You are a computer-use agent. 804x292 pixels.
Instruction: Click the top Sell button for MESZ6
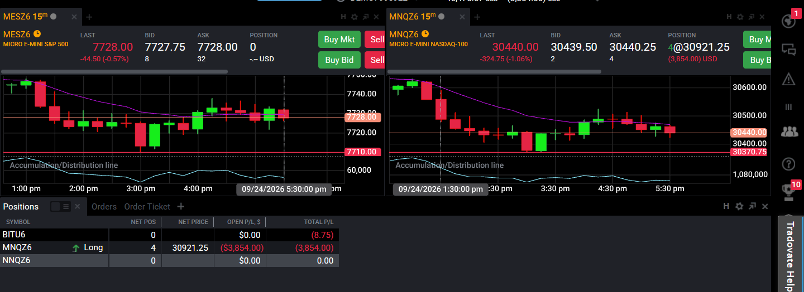[375, 40]
